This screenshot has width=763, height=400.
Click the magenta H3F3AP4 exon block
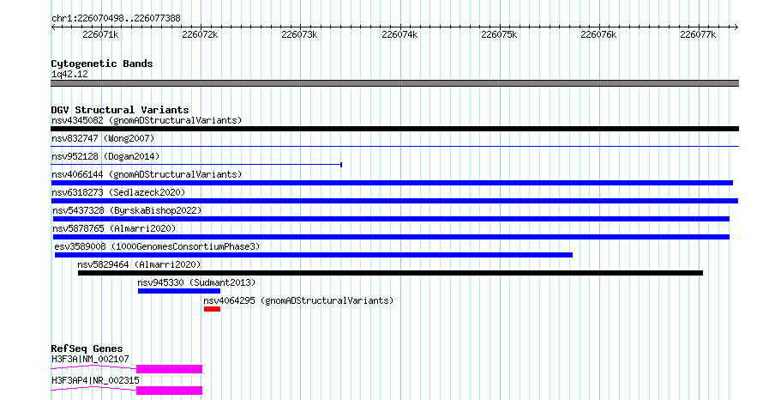170,391
